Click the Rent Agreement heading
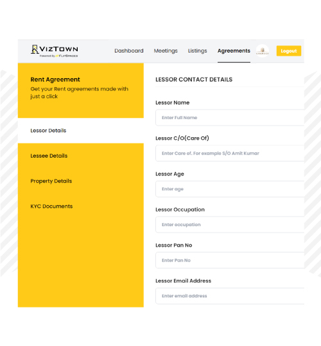 coord(55,79)
